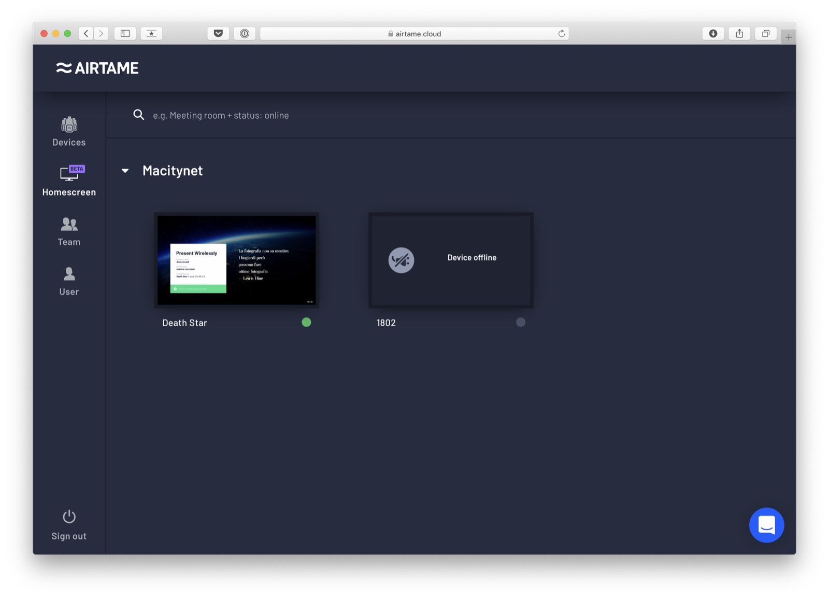Click the Airtame logo
Screen dimensions: 829x598
coord(97,68)
